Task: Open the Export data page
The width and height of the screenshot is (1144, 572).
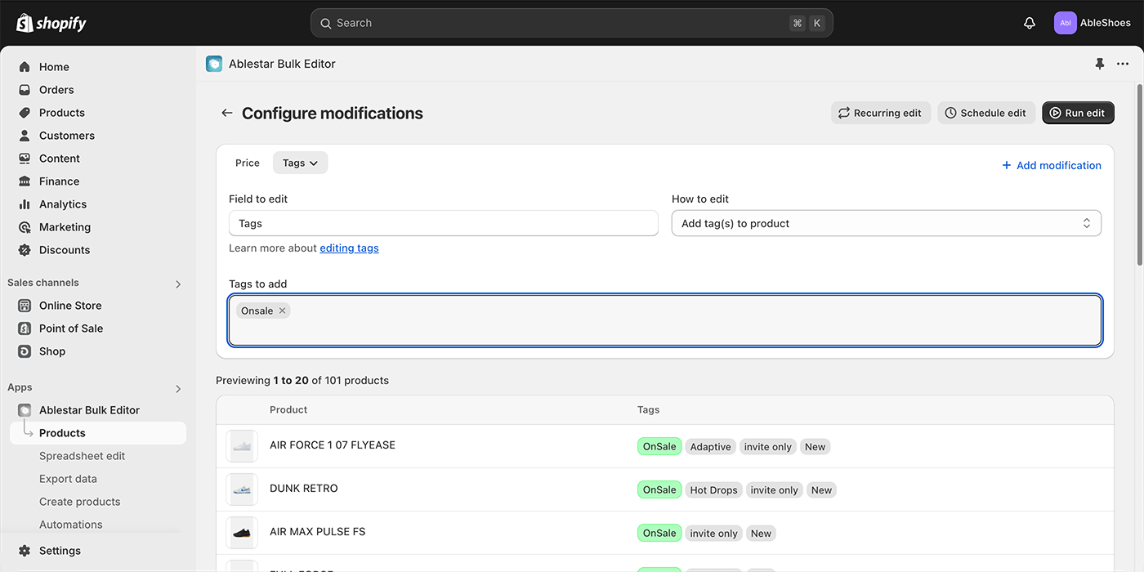Action: [x=69, y=478]
